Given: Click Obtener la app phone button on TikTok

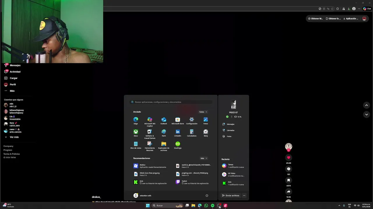Looking at the screenshot, I should click(x=333, y=19).
